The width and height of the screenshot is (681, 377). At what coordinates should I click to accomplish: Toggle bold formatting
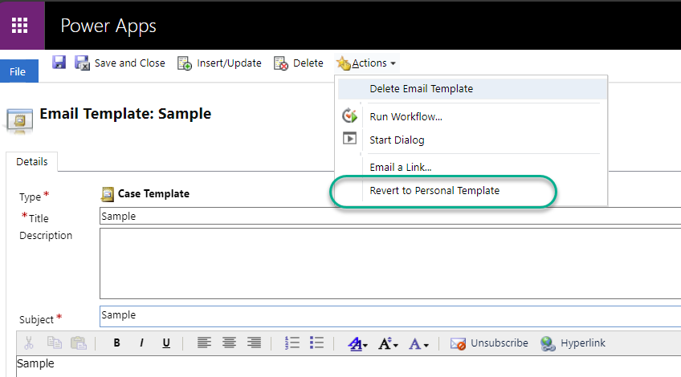coord(116,343)
